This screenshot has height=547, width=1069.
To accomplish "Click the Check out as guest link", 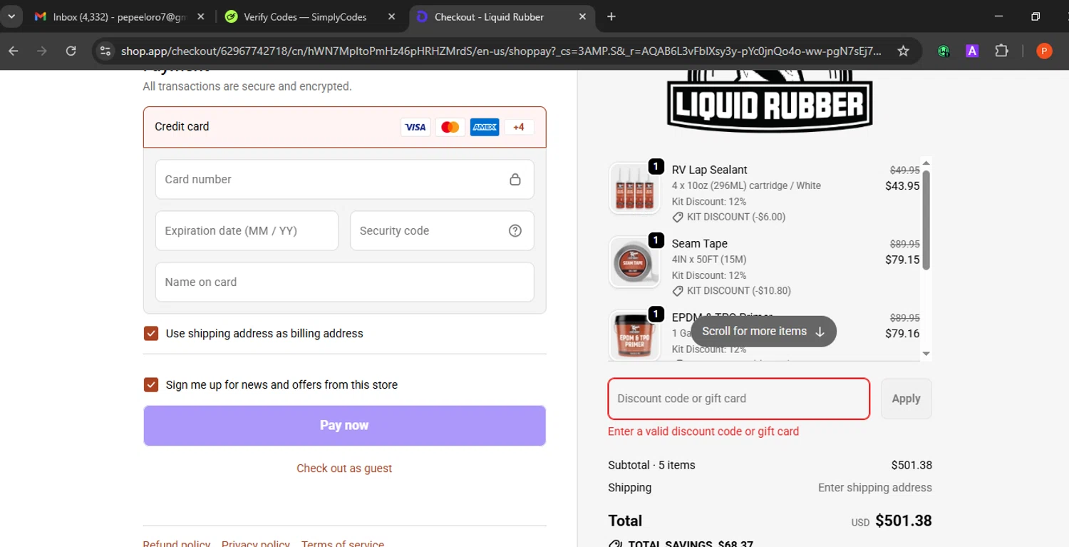I will (x=344, y=468).
